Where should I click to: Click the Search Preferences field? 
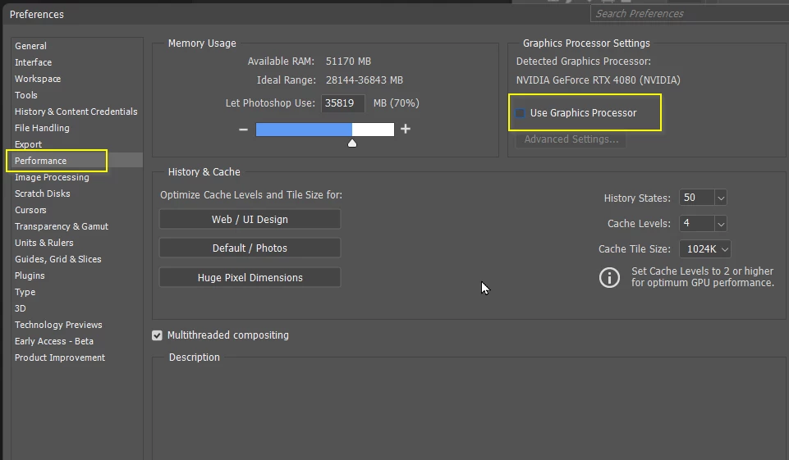(690, 14)
